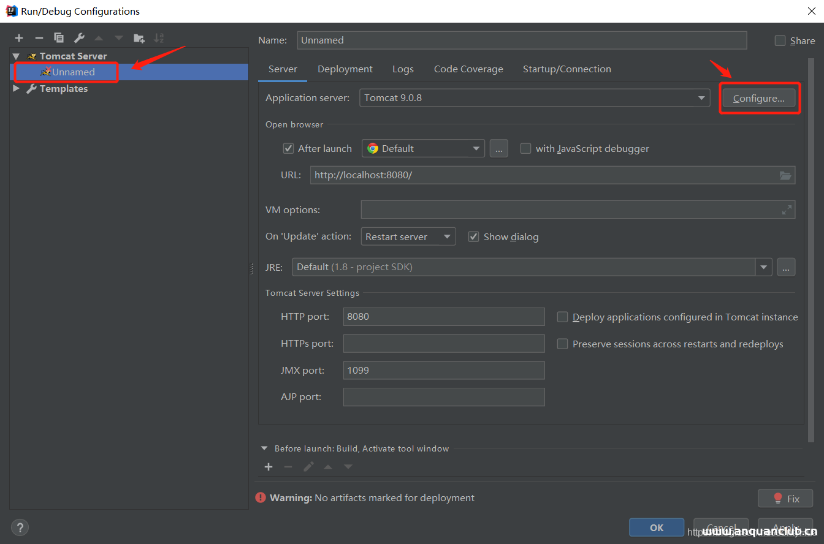This screenshot has height=544, width=824.
Task: Click the Configure... button
Action: click(759, 98)
